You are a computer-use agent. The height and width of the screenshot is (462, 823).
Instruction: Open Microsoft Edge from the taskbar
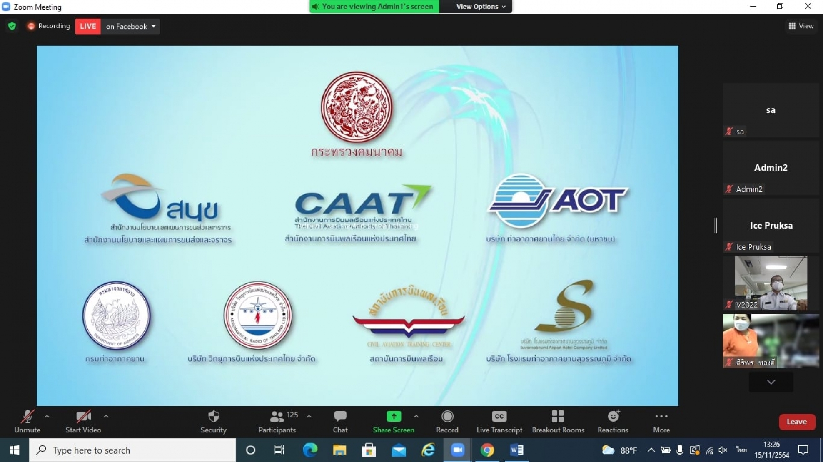[310, 450]
